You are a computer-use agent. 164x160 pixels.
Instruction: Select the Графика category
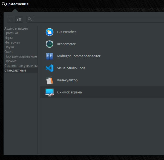[11, 33]
